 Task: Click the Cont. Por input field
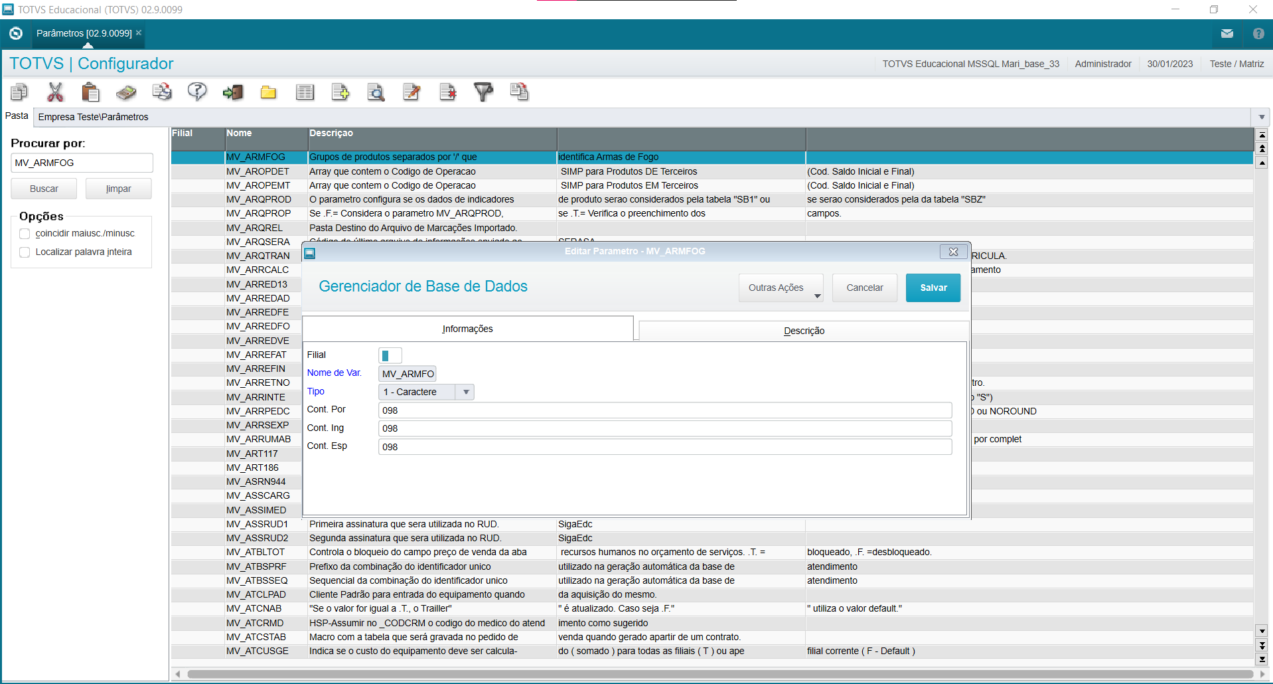(x=665, y=410)
